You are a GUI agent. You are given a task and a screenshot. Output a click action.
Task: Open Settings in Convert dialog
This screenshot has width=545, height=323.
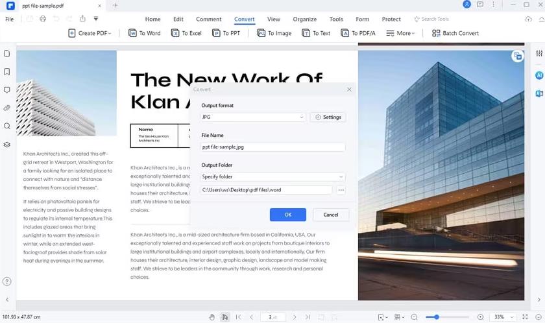(328, 117)
